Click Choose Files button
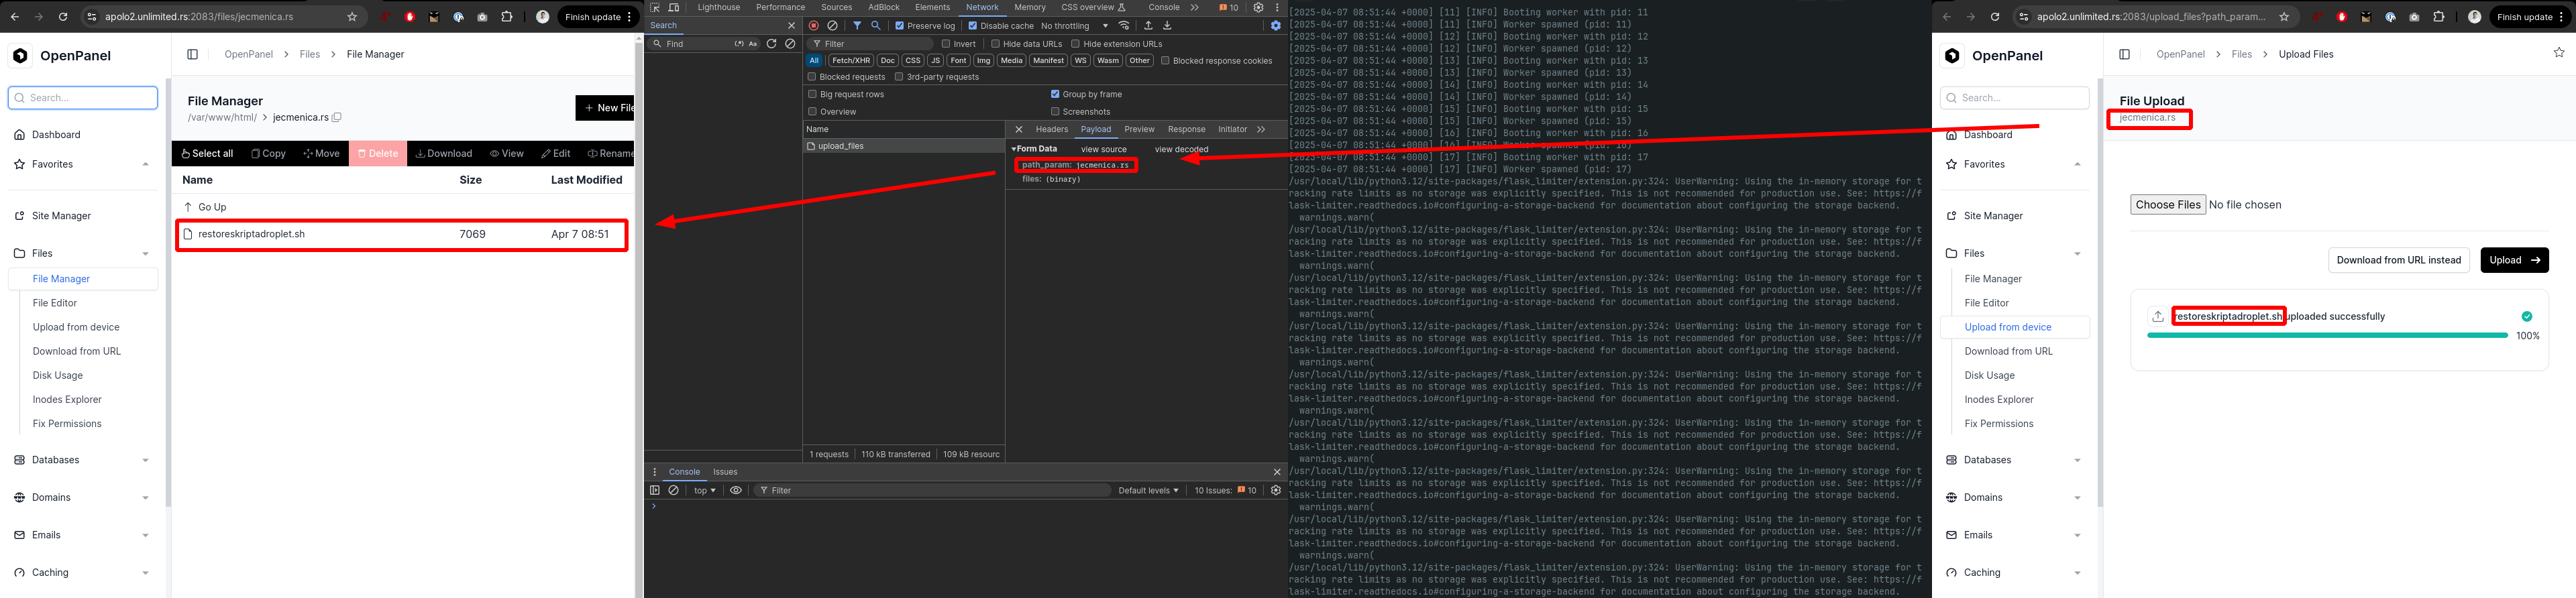The height and width of the screenshot is (598, 2576). (2167, 204)
